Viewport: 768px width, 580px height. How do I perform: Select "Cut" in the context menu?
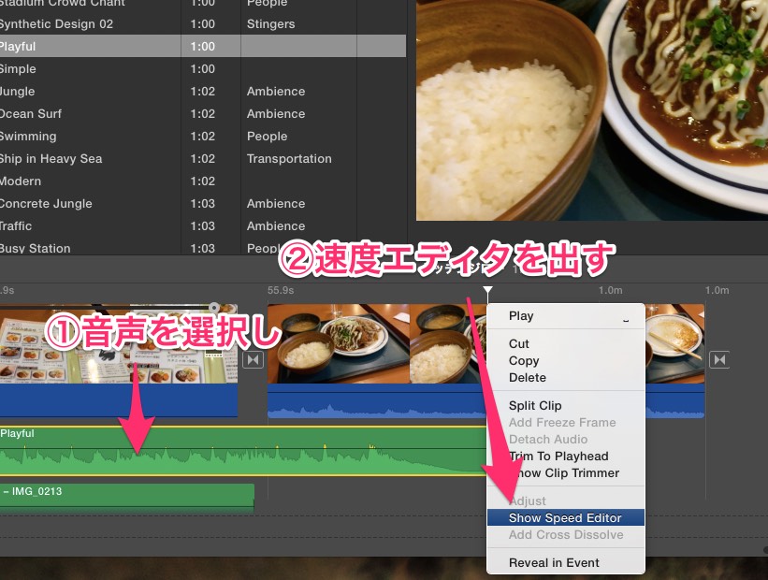click(x=521, y=345)
